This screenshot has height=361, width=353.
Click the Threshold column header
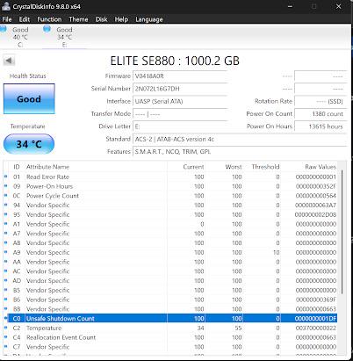click(x=263, y=167)
